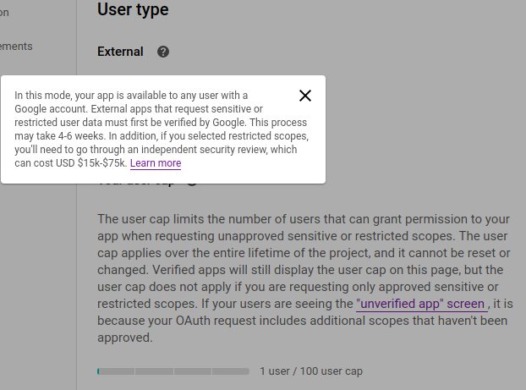
Task: Open the Learn more link in tooltip
Action: tap(156, 163)
